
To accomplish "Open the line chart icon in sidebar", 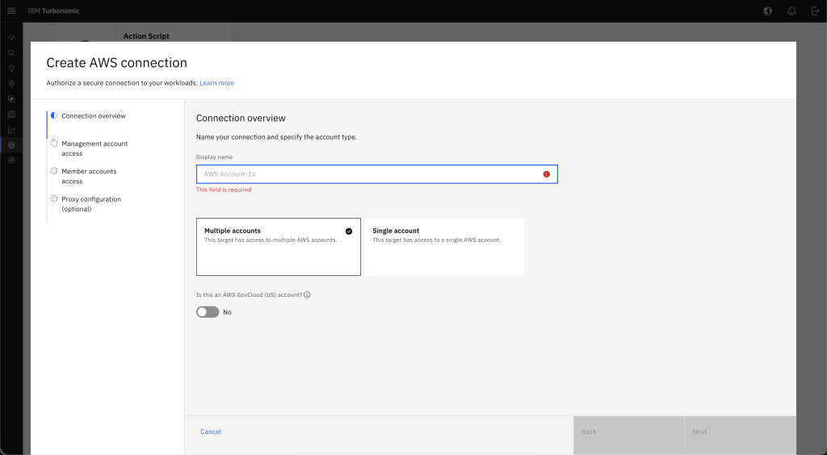I will (x=11, y=130).
